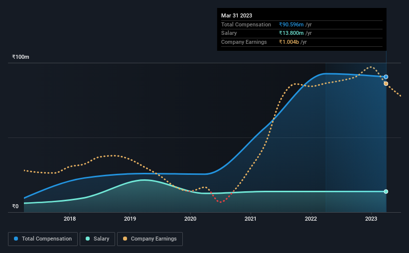Click the ₹0 y-axis label
409x253 pixels.
[15, 206]
